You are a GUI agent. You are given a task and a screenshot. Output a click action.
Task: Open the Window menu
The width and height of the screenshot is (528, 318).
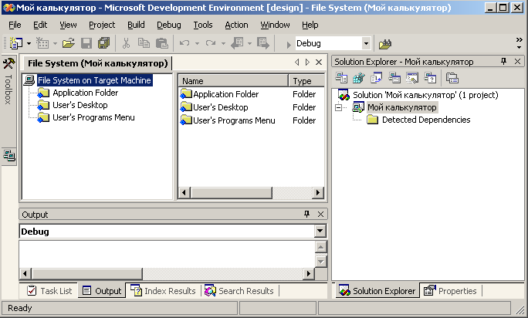pyautogui.click(x=275, y=25)
